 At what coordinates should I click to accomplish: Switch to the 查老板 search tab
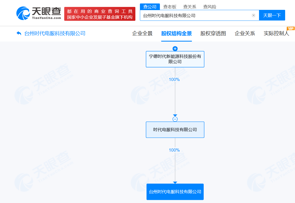pyautogui.click(x=169, y=7)
